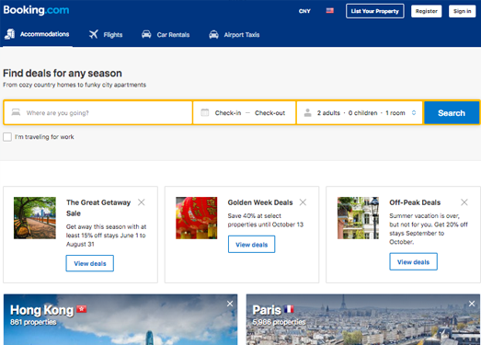
Task: Click 'Golden Week Deals' heading text
Action: pyautogui.click(x=260, y=202)
